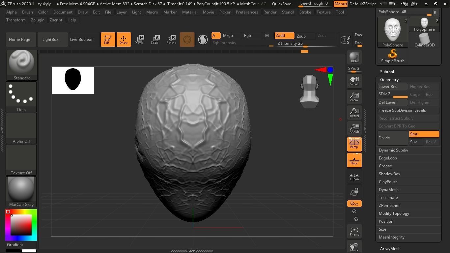
Task: Open the Brush menu
Action: [x=27, y=12]
